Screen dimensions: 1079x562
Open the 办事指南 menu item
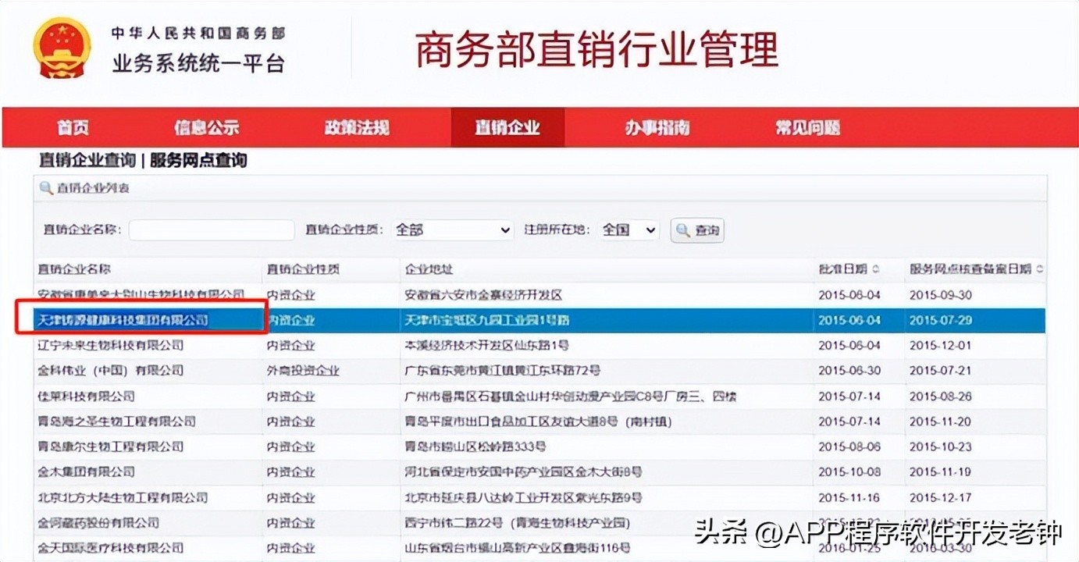[x=657, y=128]
